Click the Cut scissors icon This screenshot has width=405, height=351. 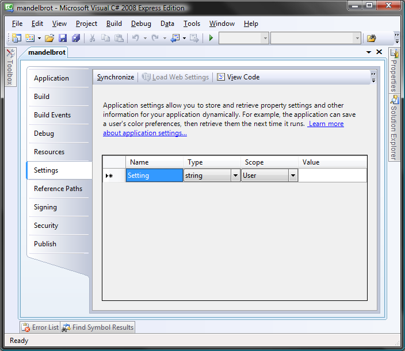click(x=92, y=38)
